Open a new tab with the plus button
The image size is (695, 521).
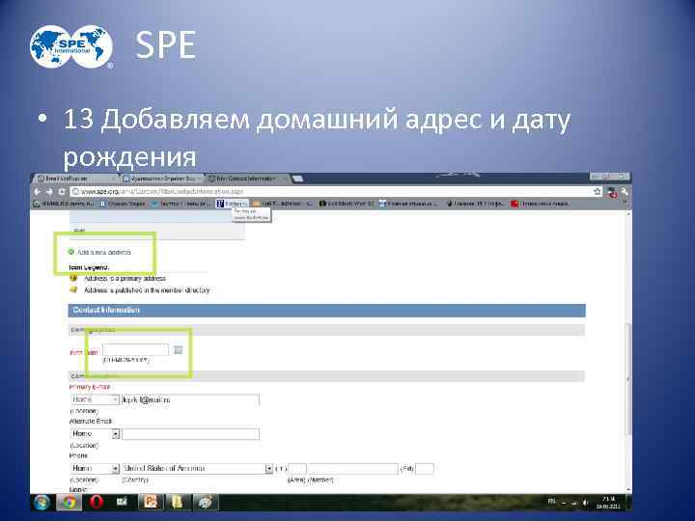point(298,178)
